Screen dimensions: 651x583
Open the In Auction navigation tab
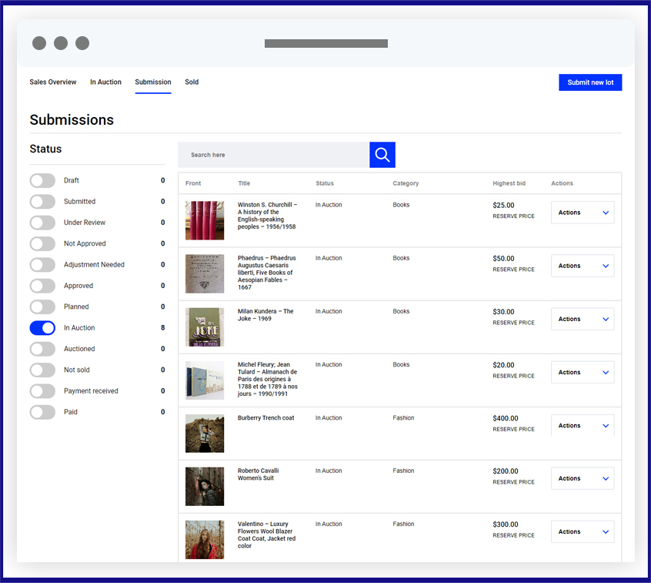point(105,82)
